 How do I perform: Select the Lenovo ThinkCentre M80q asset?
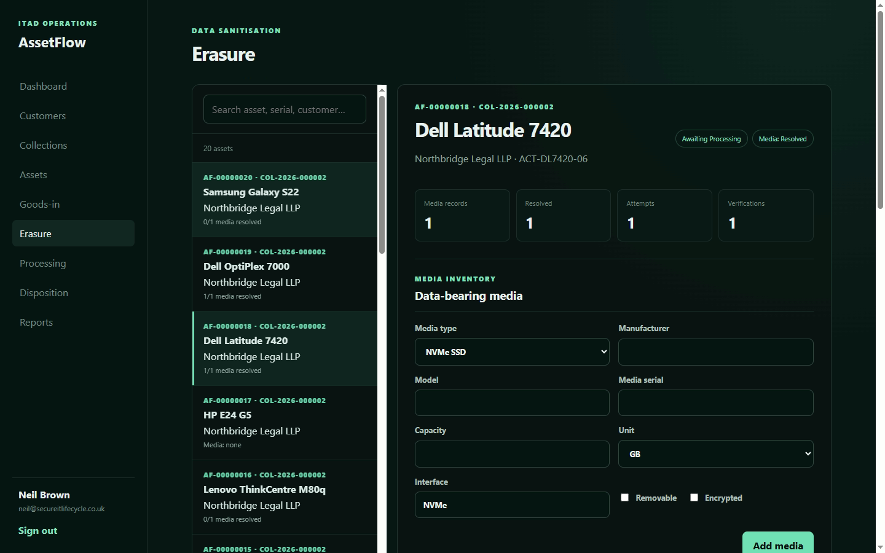click(285, 497)
